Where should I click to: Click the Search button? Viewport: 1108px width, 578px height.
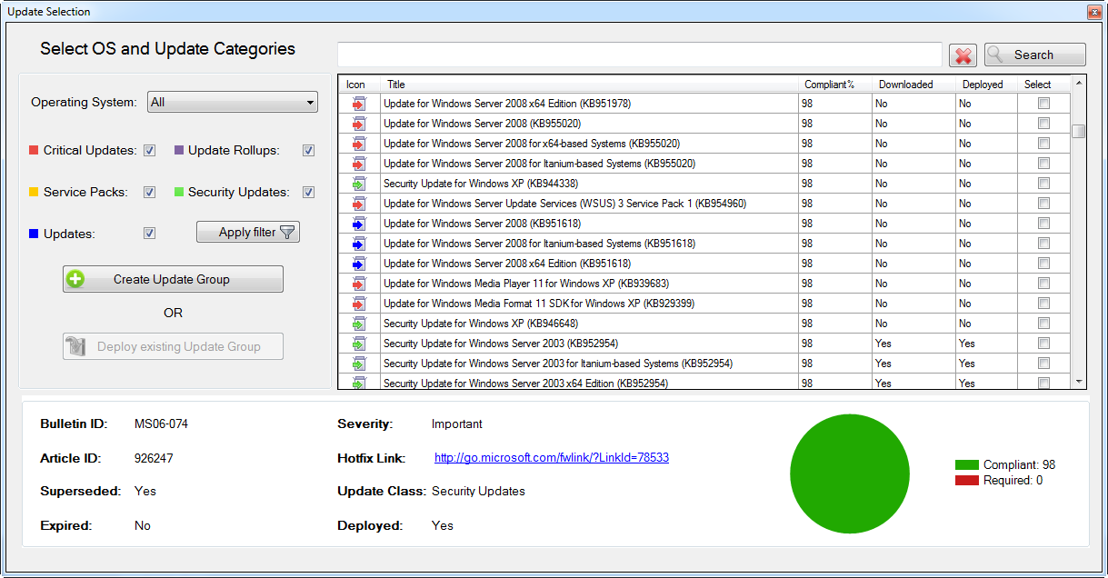tap(1034, 55)
